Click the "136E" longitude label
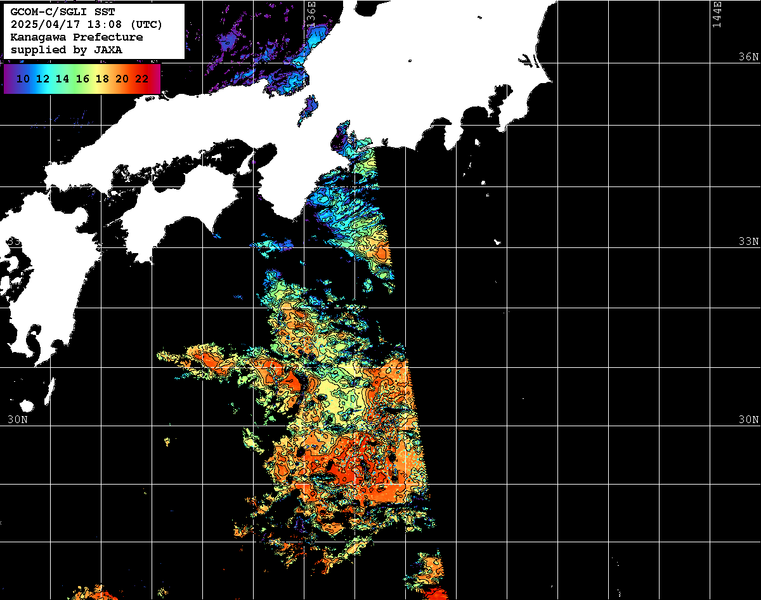 pyautogui.click(x=311, y=14)
